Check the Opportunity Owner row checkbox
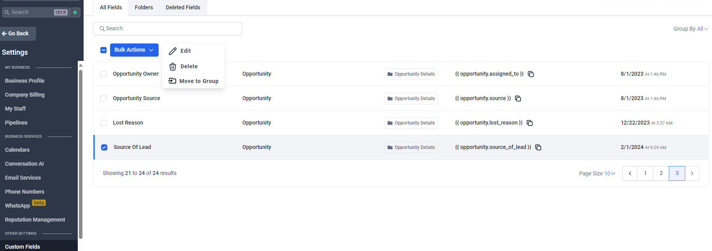This screenshot has height=251, width=712. click(x=103, y=74)
